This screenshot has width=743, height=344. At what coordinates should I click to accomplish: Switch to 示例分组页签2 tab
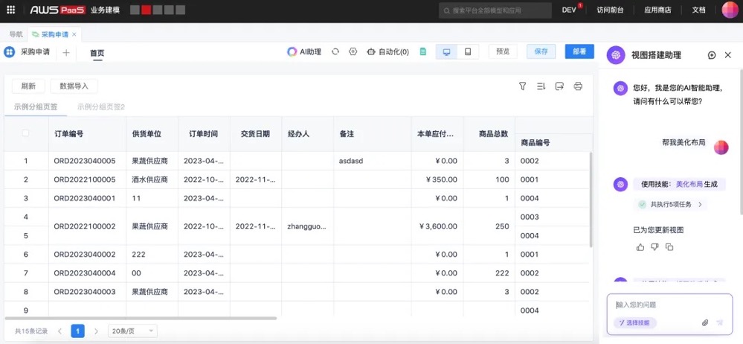[x=101, y=106]
